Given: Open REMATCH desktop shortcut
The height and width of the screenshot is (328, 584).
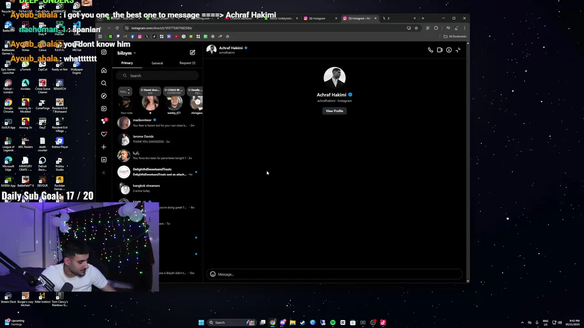Looking at the screenshot, I should coord(59,85).
